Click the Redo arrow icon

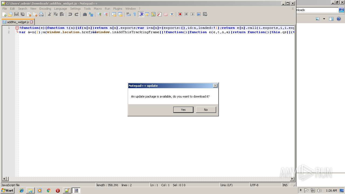click(77, 14)
